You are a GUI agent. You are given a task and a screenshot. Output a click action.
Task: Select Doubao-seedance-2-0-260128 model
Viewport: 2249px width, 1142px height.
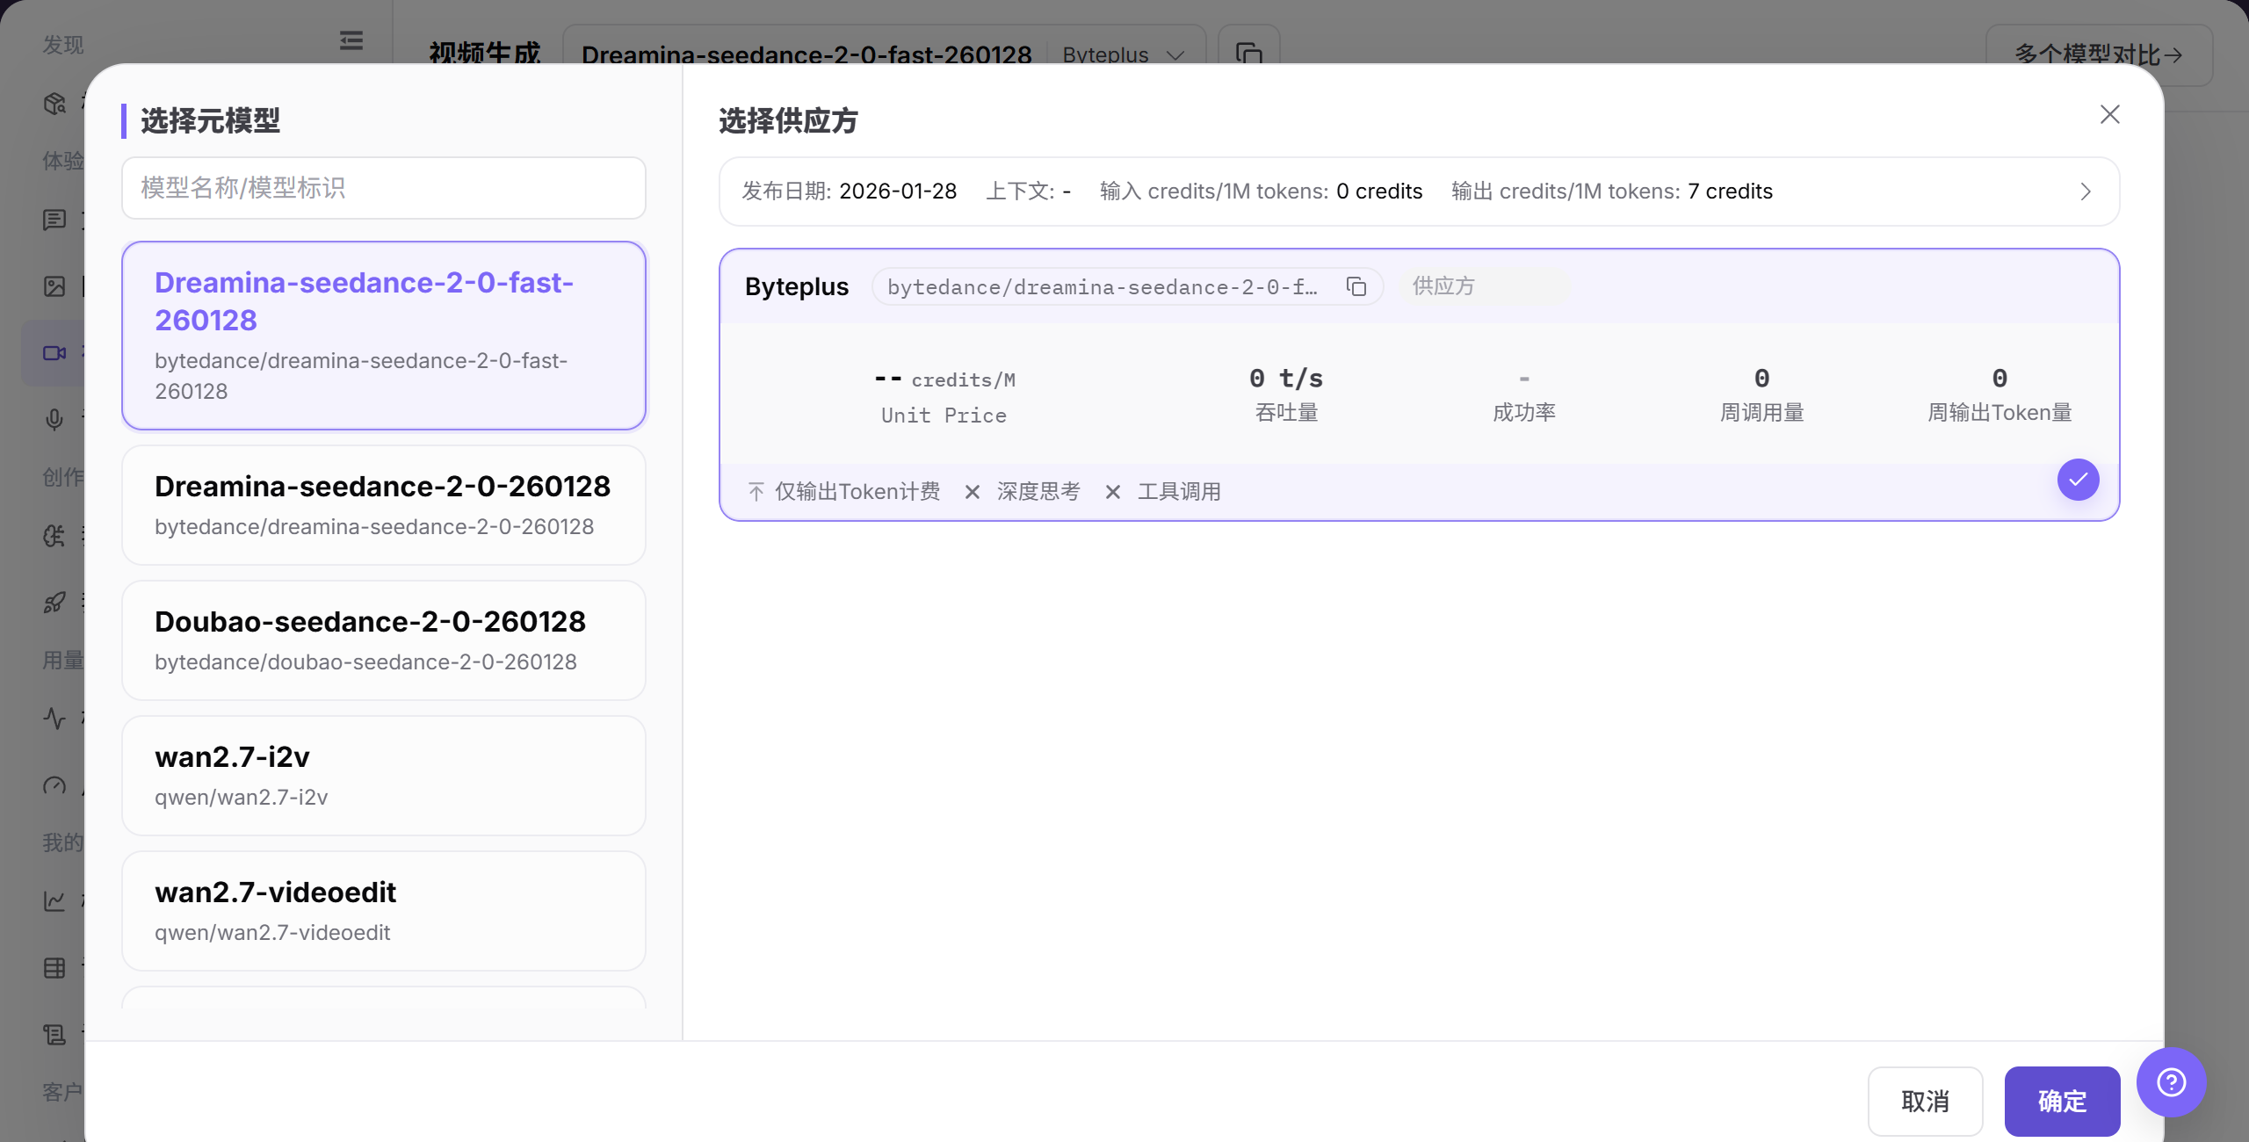(384, 640)
